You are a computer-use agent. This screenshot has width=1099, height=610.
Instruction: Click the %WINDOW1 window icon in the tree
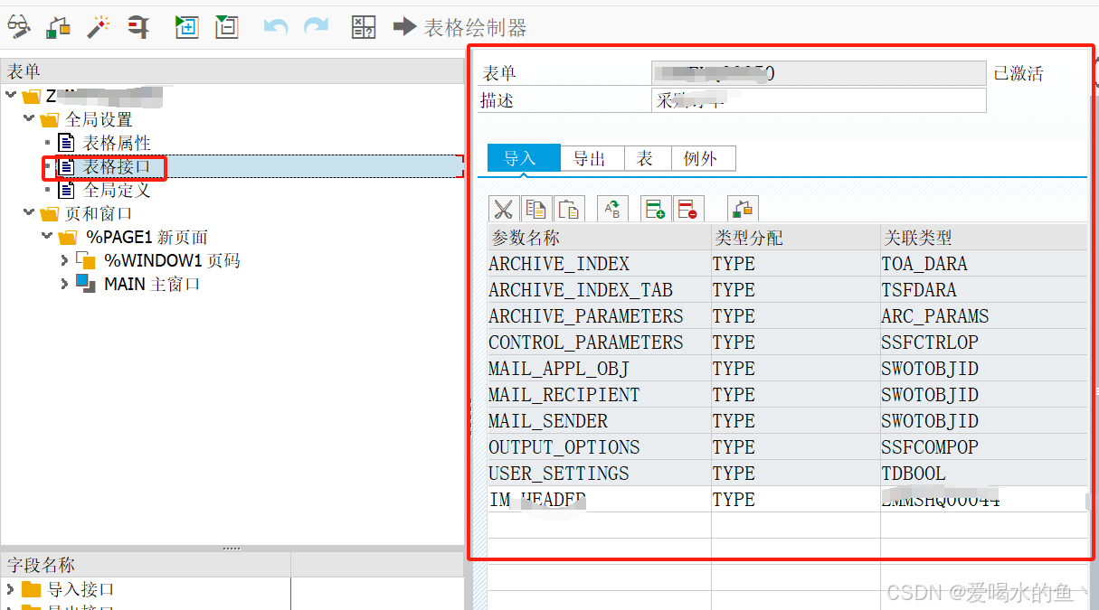(x=85, y=260)
